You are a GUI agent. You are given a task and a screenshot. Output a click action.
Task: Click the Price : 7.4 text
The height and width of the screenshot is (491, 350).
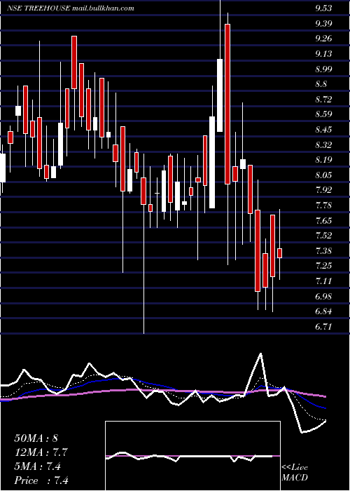click(x=41, y=480)
